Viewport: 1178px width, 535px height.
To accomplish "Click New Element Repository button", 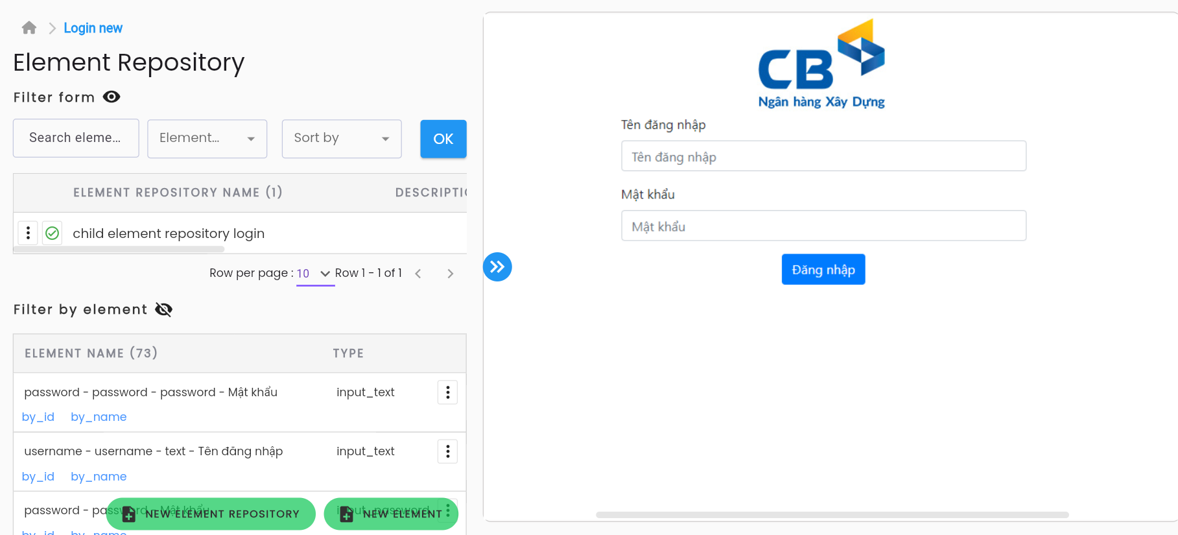I will [x=211, y=514].
